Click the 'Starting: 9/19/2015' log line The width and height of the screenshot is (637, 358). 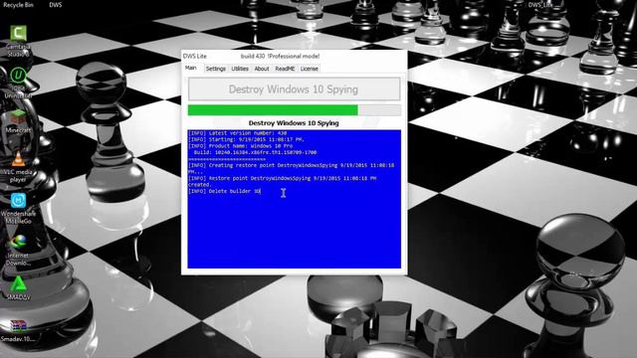click(246, 139)
